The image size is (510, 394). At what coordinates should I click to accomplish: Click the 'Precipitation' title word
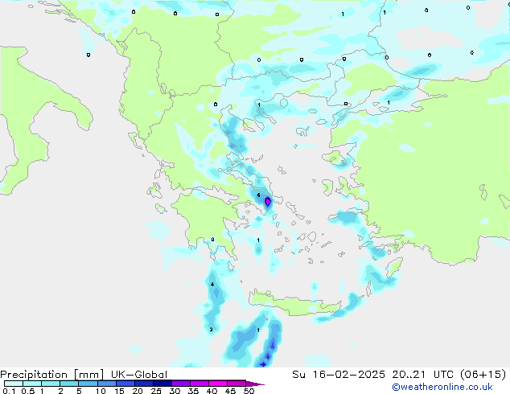[34, 375]
